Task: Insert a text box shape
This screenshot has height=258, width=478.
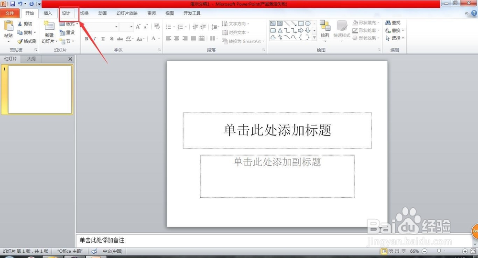Action: [x=273, y=23]
